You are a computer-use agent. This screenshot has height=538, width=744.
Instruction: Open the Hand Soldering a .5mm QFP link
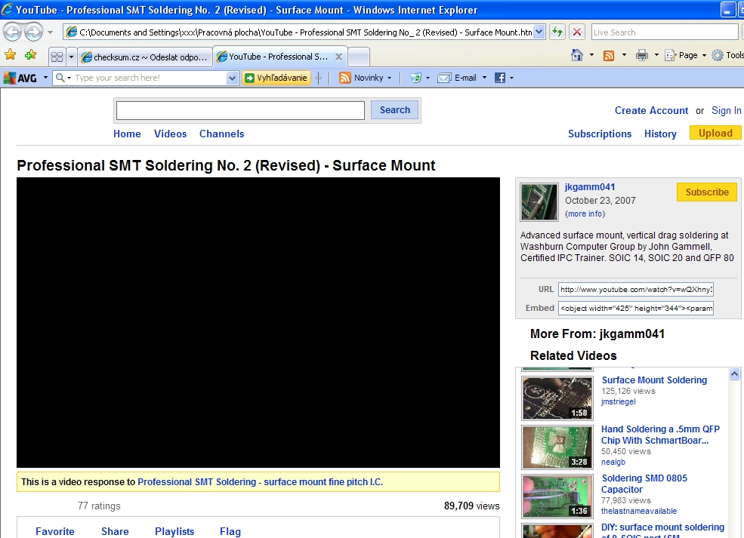point(660,435)
